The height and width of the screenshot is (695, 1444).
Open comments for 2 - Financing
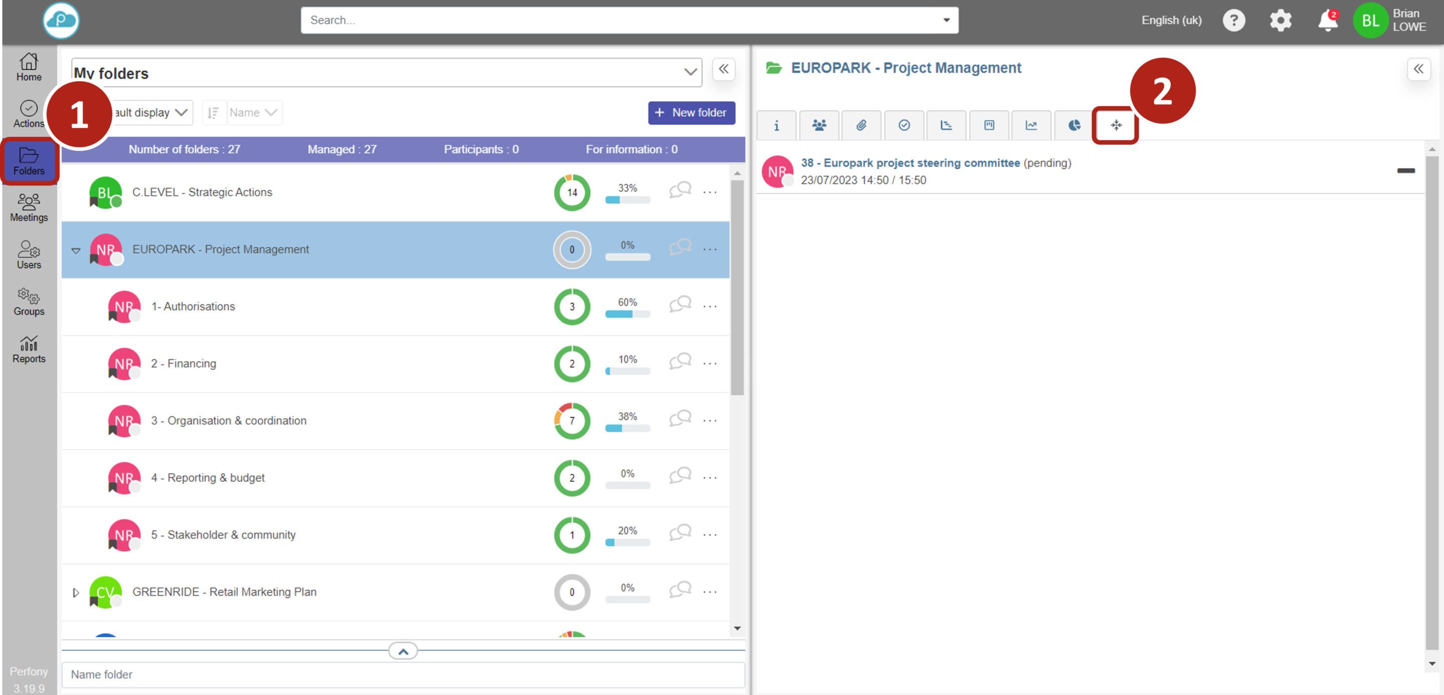680,362
